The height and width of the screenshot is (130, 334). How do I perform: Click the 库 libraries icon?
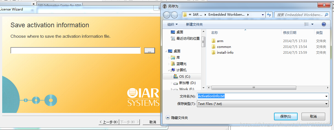point(173,58)
